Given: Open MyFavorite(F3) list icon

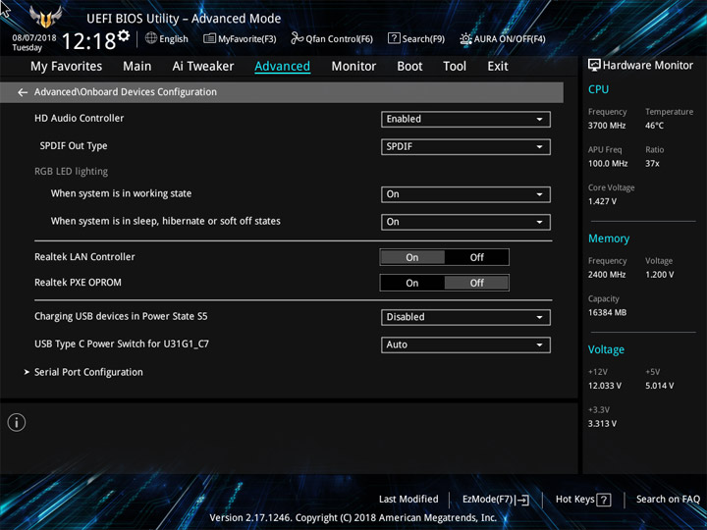Looking at the screenshot, I should click(209, 38).
